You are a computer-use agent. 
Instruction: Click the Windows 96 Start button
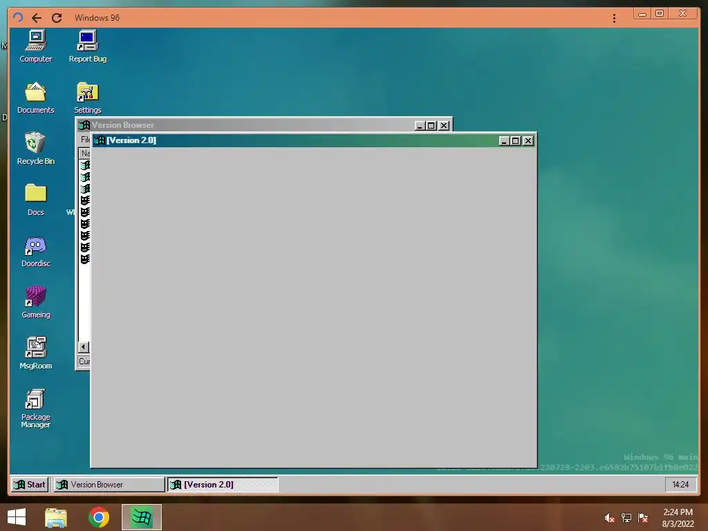point(30,485)
